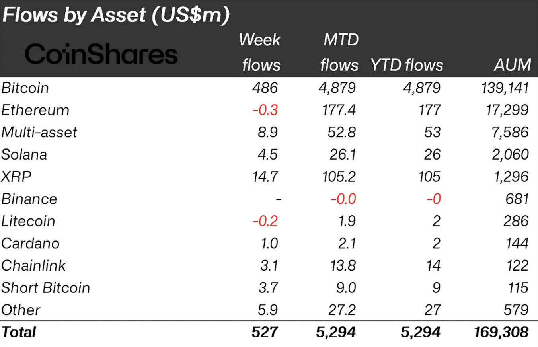Click Litecoin's red -0.2 week flow
The height and width of the screenshot is (347, 538).
click(265, 221)
